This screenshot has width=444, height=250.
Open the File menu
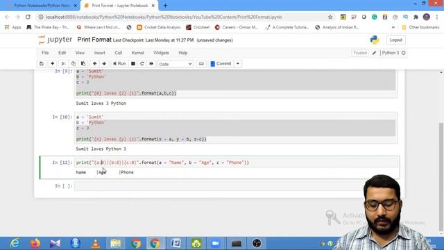point(45,53)
